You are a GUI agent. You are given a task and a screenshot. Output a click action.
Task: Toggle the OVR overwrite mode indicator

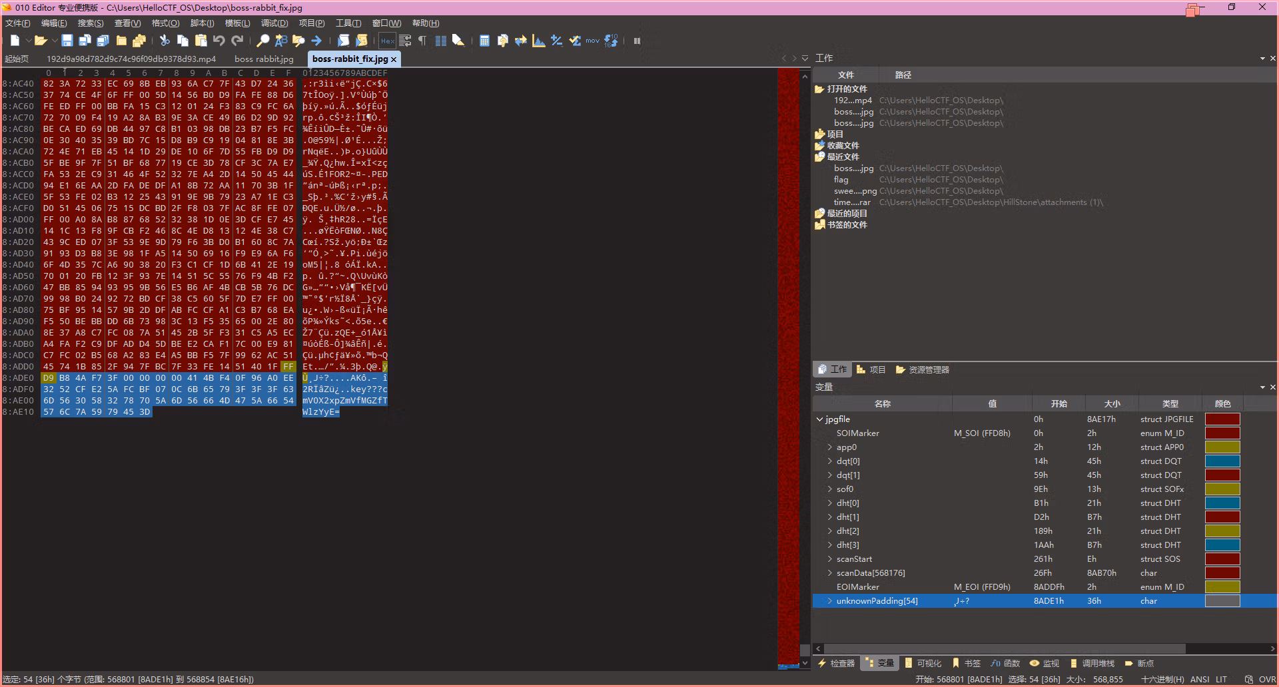pos(1267,680)
